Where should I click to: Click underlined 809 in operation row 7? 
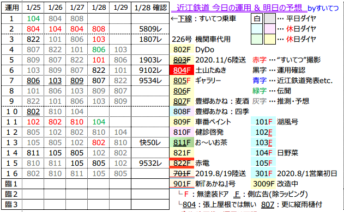tap(77, 81)
